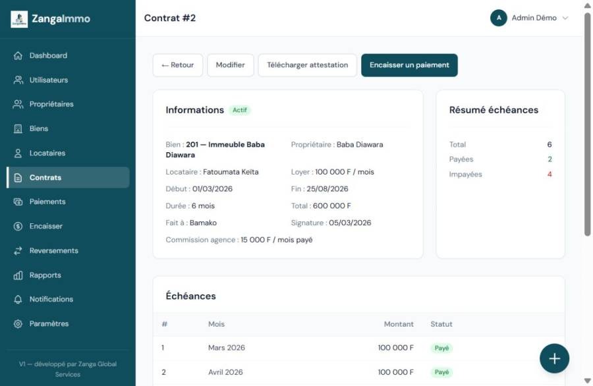Click the Propriétaires people icon
The image size is (593, 386).
coord(18,104)
